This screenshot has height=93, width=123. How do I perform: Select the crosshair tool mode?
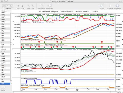point(4,6)
